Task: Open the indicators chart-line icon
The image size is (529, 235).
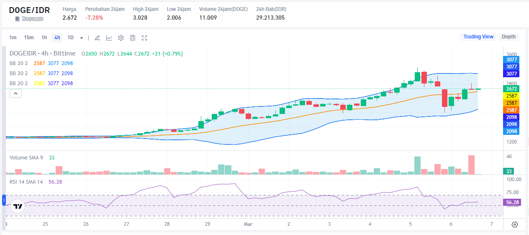Action: 109,38
